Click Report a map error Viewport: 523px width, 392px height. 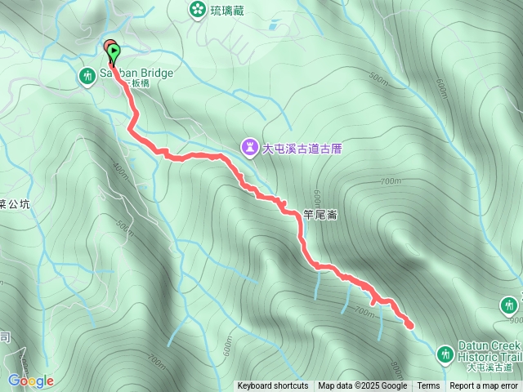click(483, 386)
